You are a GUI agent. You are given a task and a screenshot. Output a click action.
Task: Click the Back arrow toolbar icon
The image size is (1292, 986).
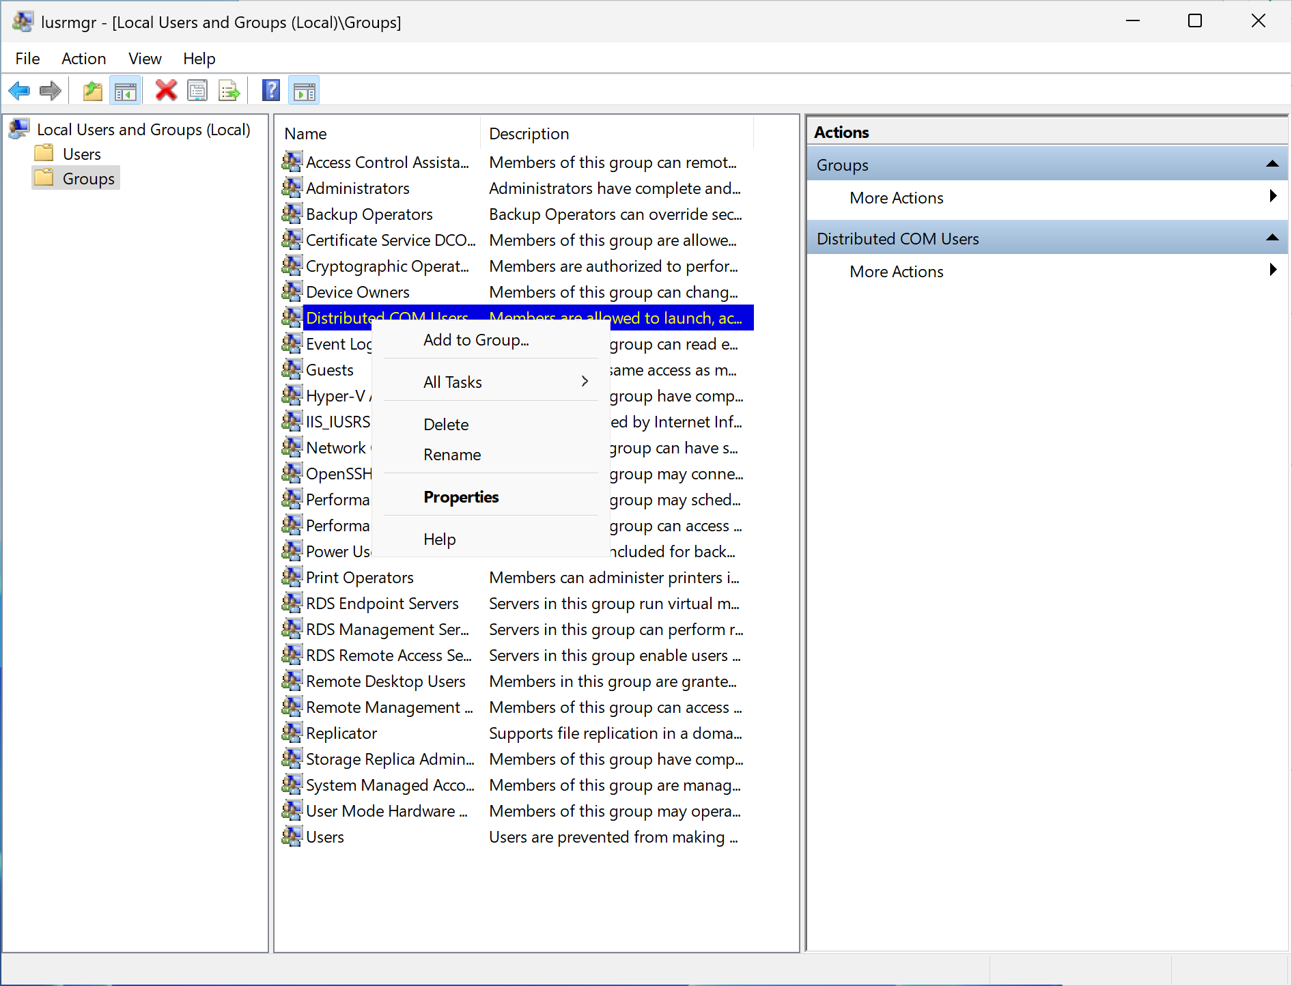pyautogui.click(x=19, y=91)
